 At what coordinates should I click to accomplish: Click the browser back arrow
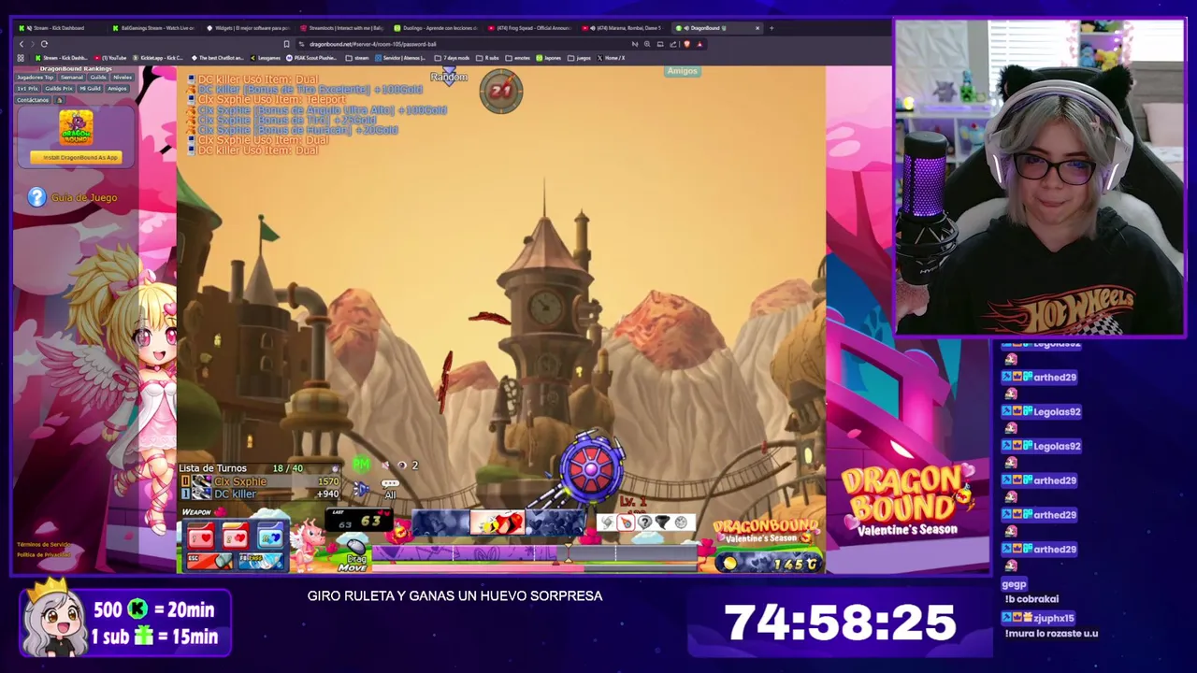point(22,44)
